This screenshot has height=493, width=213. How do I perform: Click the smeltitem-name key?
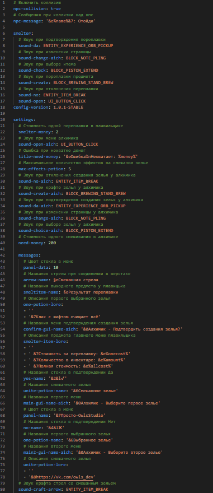[x=42, y=292]
